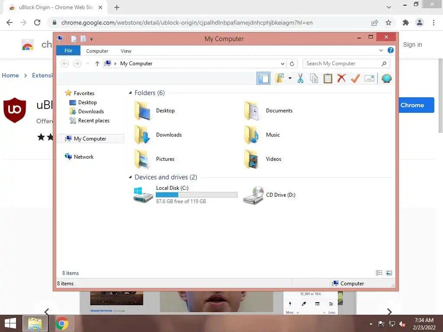Select Downloads under Favorites
This screenshot has height=332, width=443.
pyautogui.click(x=87, y=111)
